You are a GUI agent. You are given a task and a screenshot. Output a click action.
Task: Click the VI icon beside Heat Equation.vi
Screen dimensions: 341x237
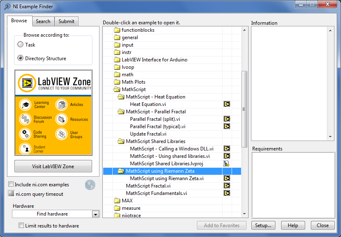pyautogui.click(x=227, y=104)
